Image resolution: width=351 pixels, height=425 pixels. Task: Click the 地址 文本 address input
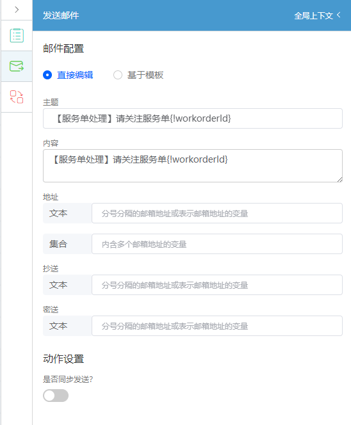(x=217, y=213)
